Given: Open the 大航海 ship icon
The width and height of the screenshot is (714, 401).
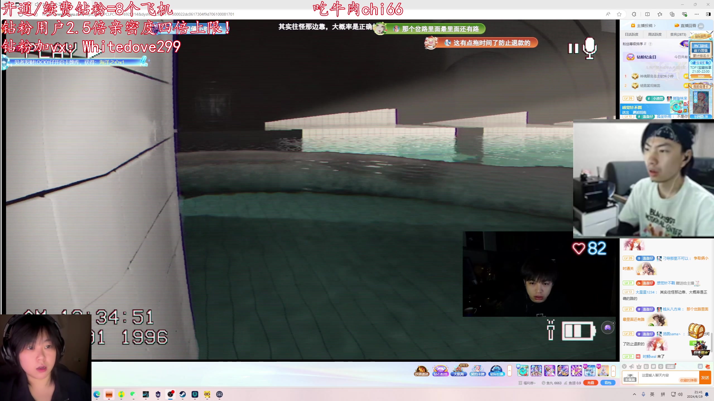Looking at the screenshot, I should click(459, 371).
